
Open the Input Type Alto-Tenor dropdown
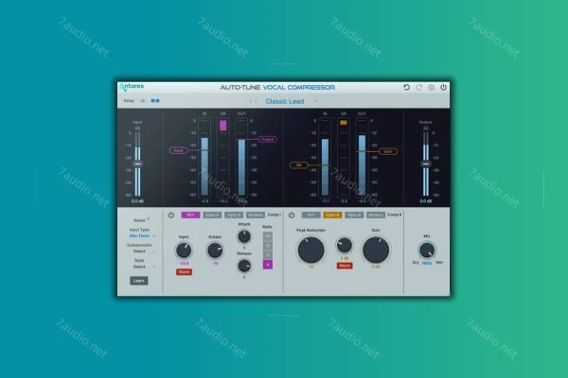pyautogui.click(x=142, y=236)
